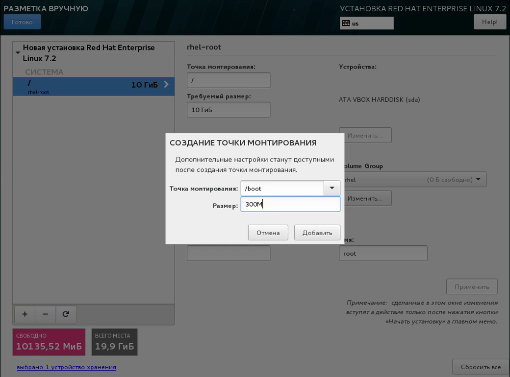This screenshot has height=377, width=510.
Task: Click Отмена in the dialog
Action: (x=268, y=233)
